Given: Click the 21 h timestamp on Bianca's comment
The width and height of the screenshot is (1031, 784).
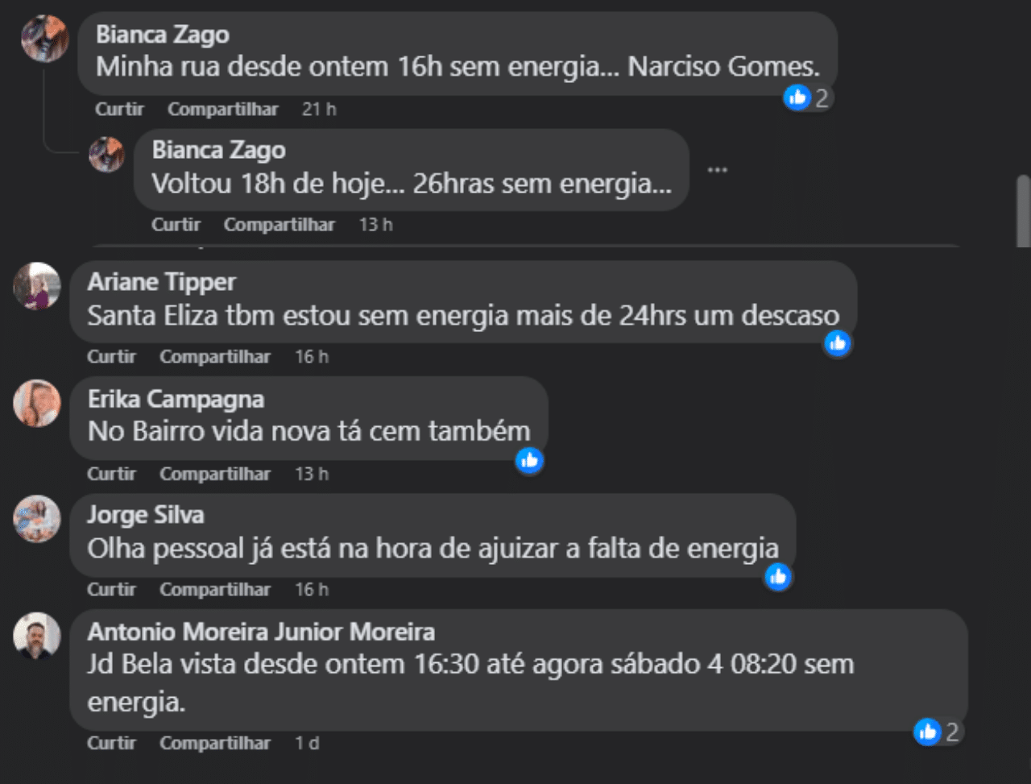Looking at the screenshot, I should (319, 109).
